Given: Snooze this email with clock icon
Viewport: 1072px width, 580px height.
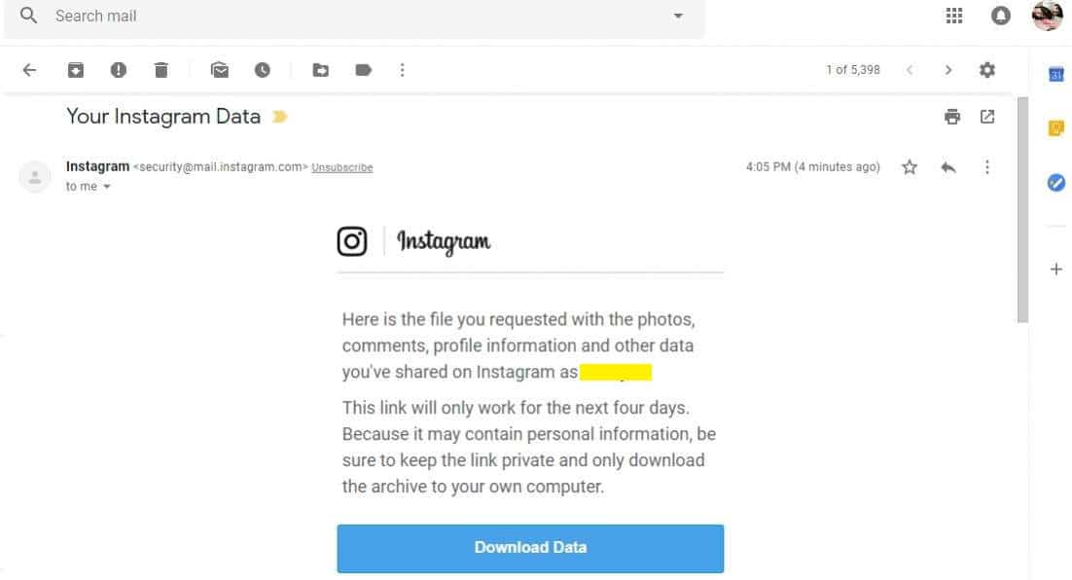Looking at the screenshot, I should [263, 70].
